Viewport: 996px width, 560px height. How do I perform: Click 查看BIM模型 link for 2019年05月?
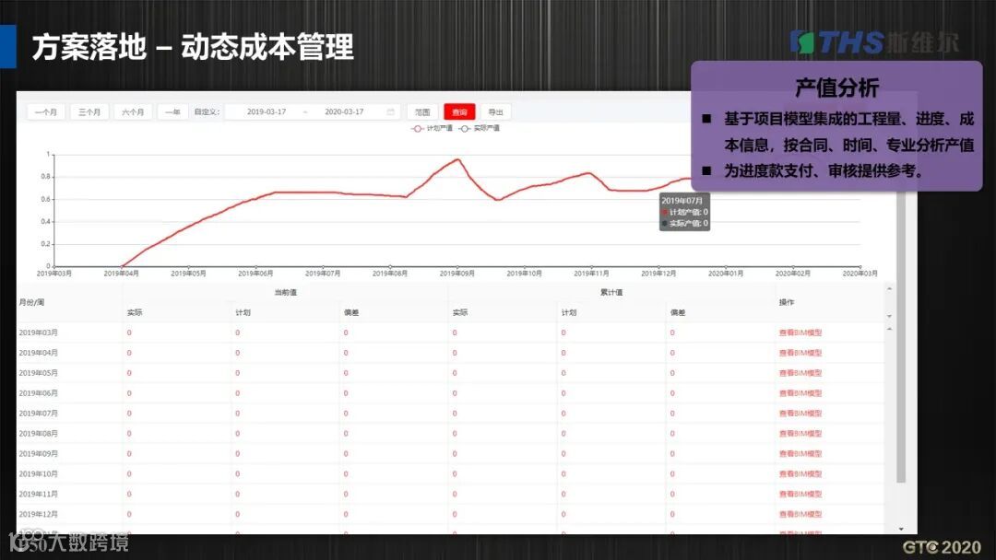tap(800, 373)
